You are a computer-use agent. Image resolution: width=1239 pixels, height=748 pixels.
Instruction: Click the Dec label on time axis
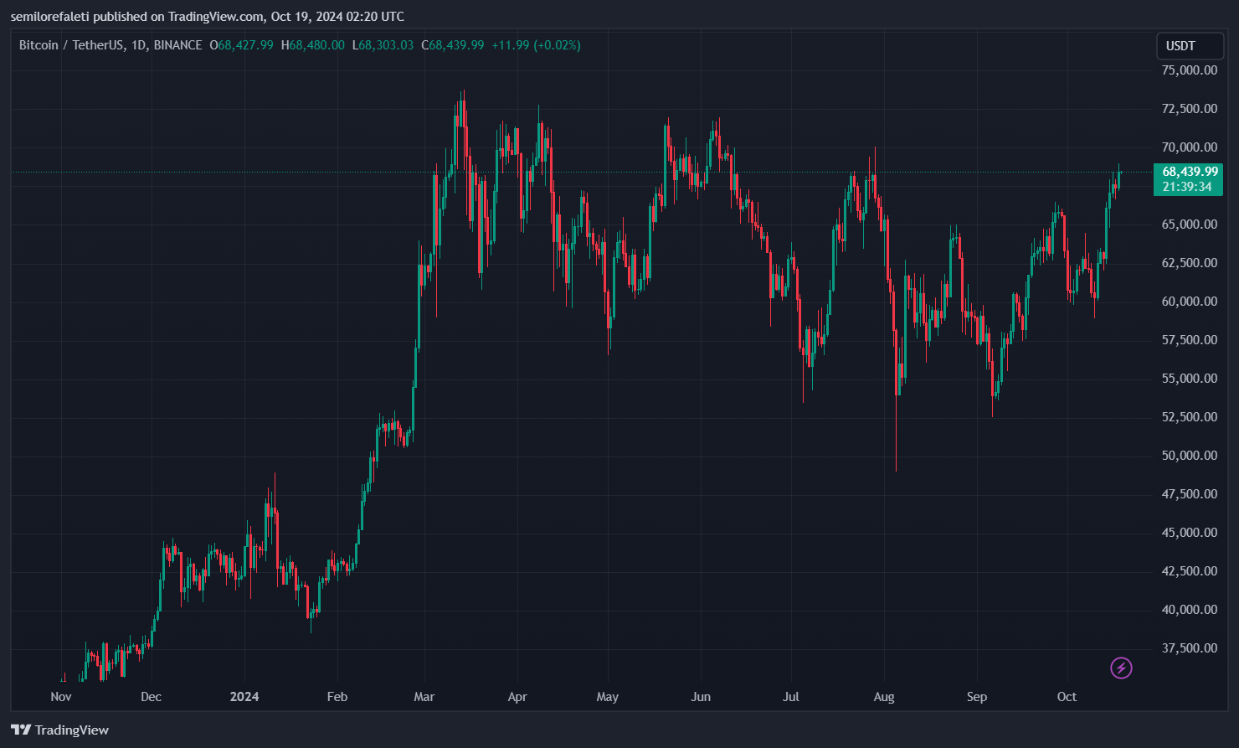(151, 697)
